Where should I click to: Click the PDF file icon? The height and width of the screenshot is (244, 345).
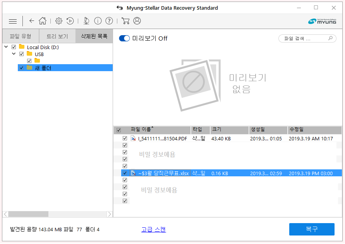click(133, 138)
